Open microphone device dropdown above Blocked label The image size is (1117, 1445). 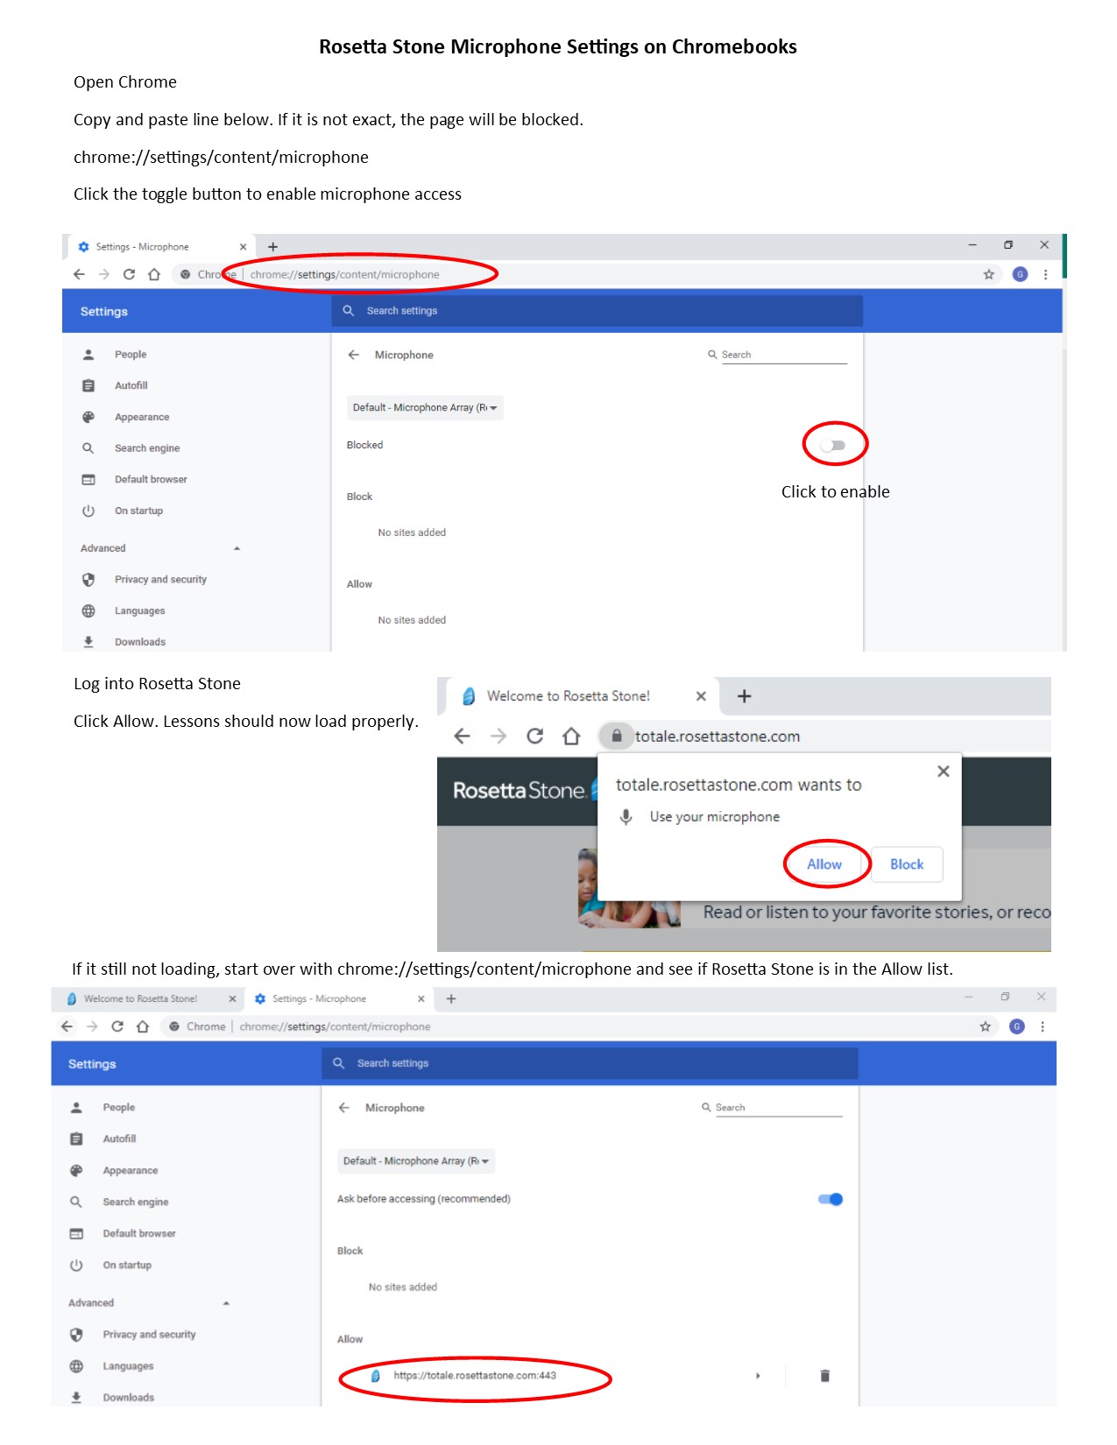click(425, 408)
